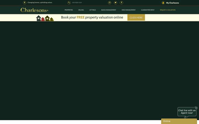Click the location pin icon
The height and width of the screenshot is (124, 199).
click(x=25, y=3)
